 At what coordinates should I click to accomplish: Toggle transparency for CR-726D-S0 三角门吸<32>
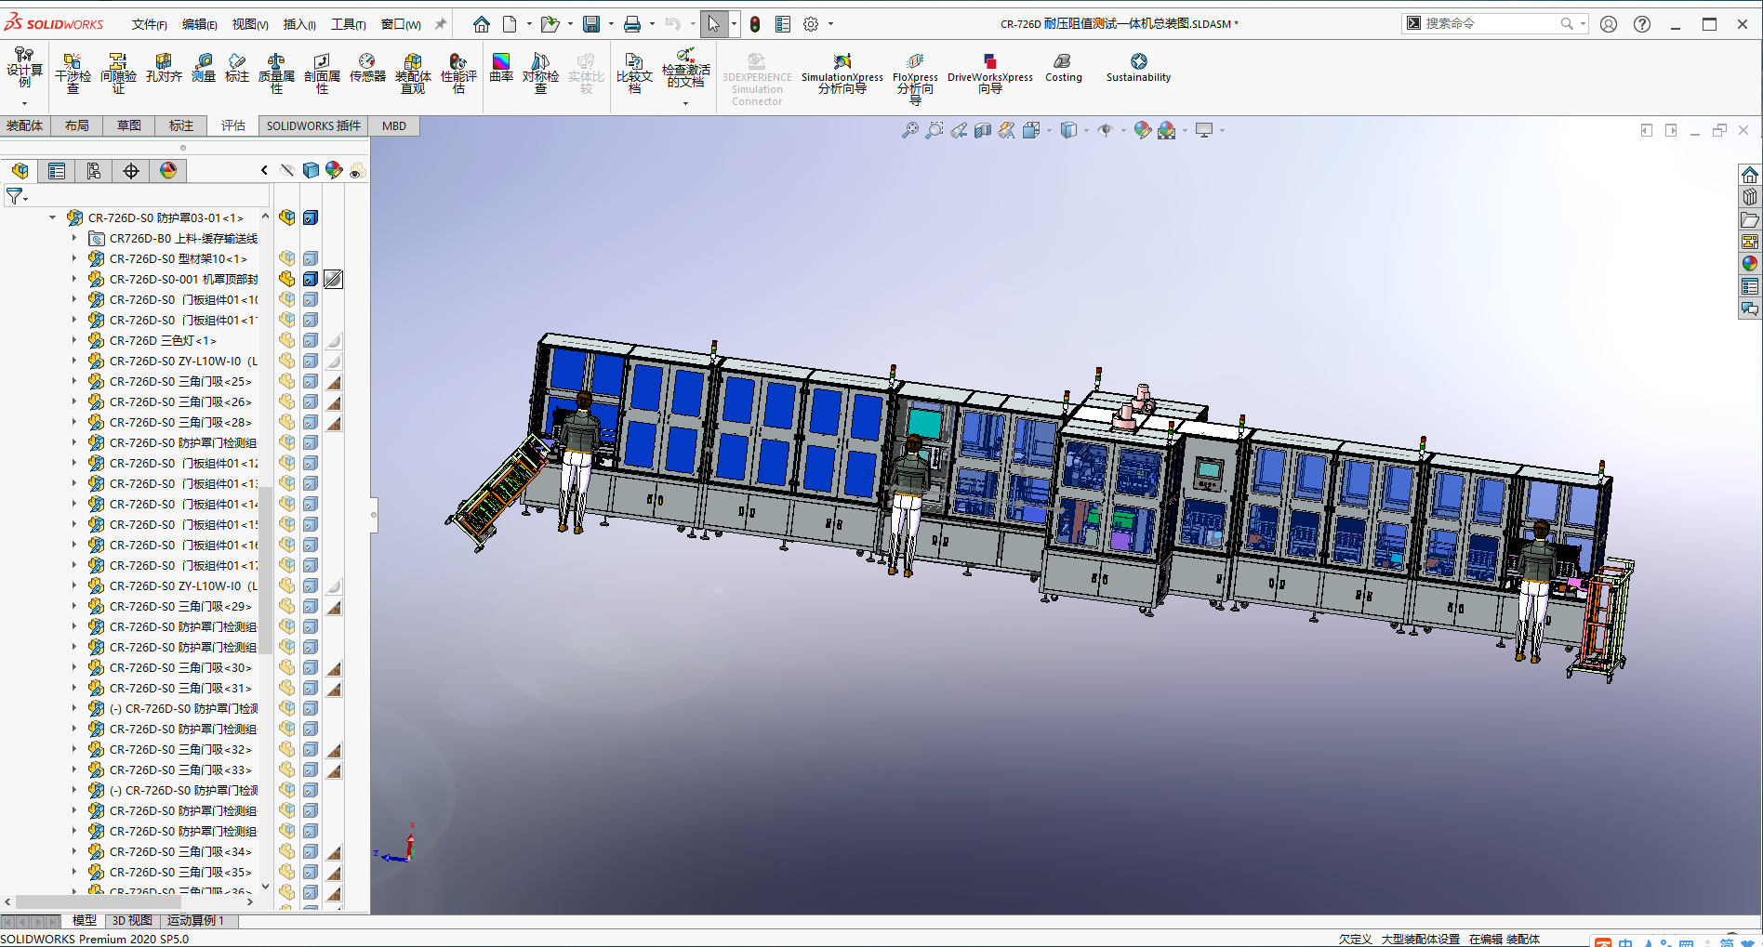(x=334, y=749)
